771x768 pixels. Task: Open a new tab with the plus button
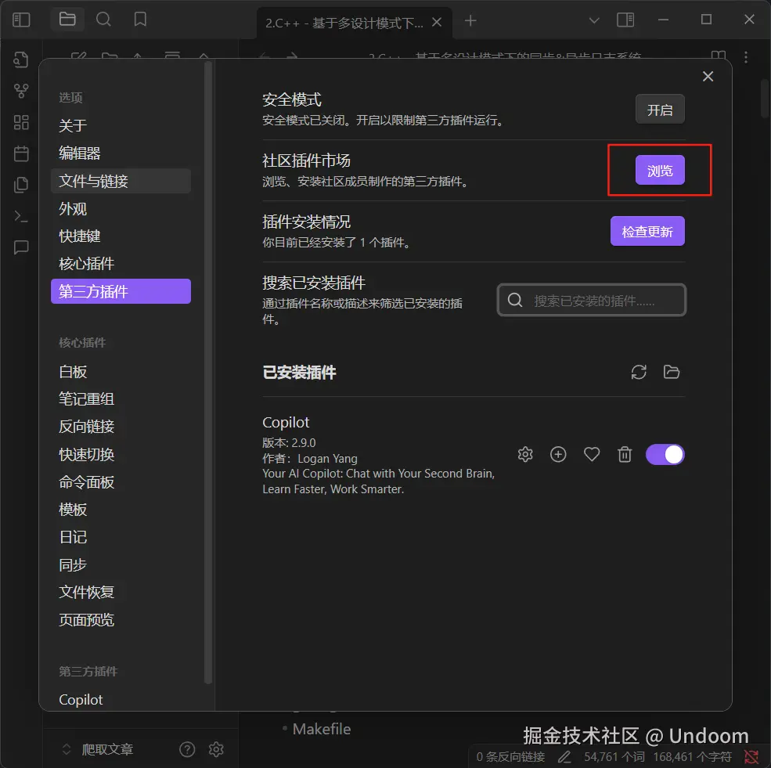tap(470, 20)
